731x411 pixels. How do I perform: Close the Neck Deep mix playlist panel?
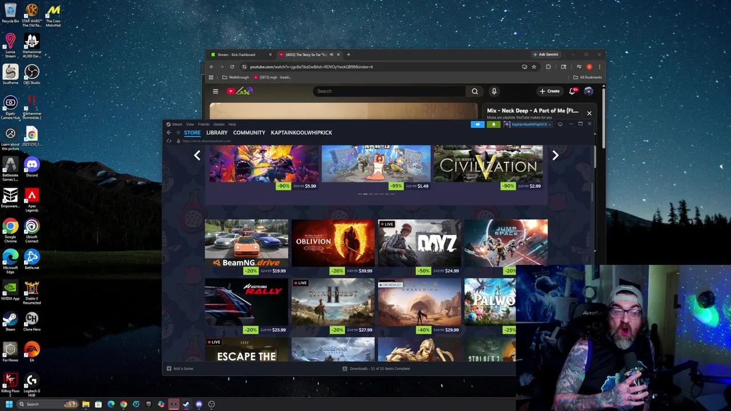(x=589, y=113)
